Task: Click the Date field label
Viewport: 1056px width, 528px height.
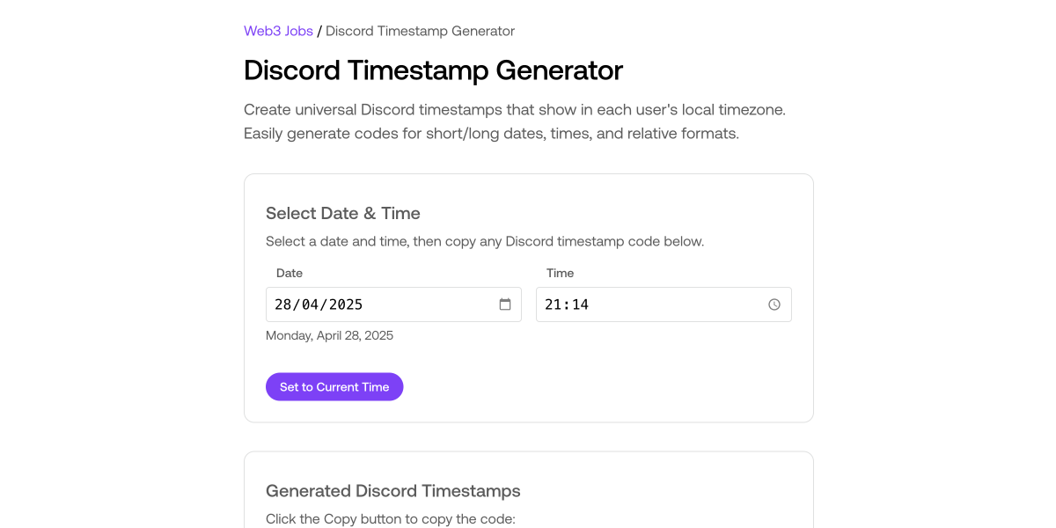Action: (290, 273)
